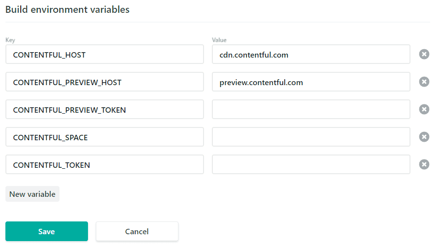
Task: Focus the cdn.contentful.com value field
Action: point(311,55)
